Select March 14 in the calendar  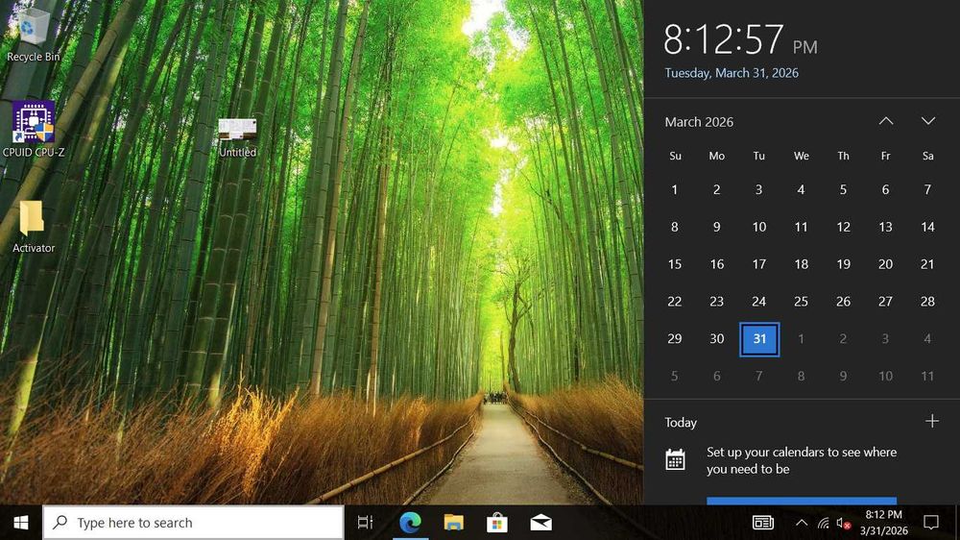click(927, 228)
